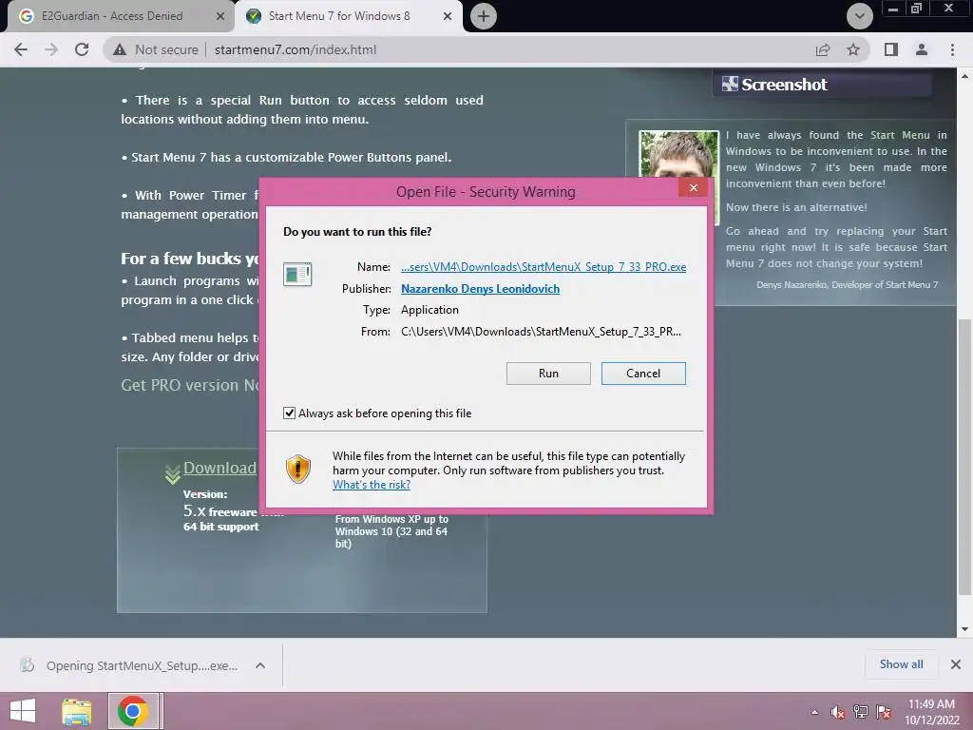Click the 'Do you want to run this file?' text
The width and height of the screenshot is (973, 730).
[357, 232]
